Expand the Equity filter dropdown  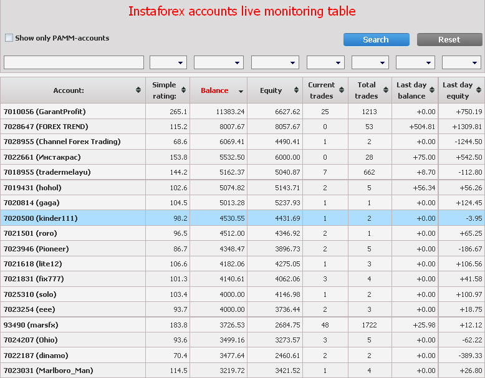(275, 62)
